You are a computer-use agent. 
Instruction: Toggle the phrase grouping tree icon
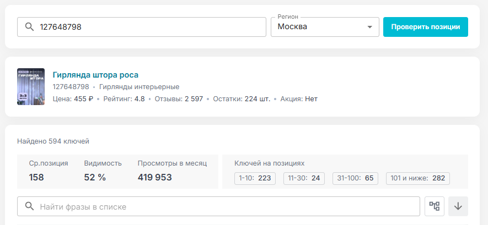[434, 206]
